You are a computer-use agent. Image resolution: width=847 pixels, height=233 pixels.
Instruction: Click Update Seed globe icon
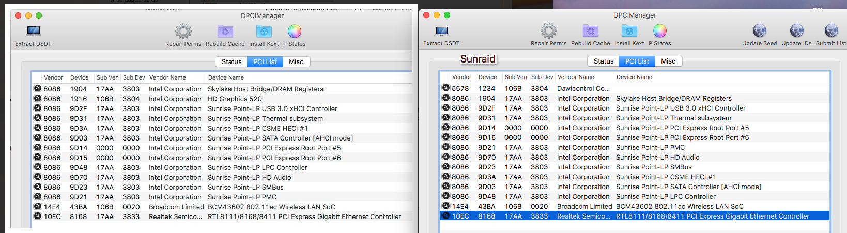point(759,31)
